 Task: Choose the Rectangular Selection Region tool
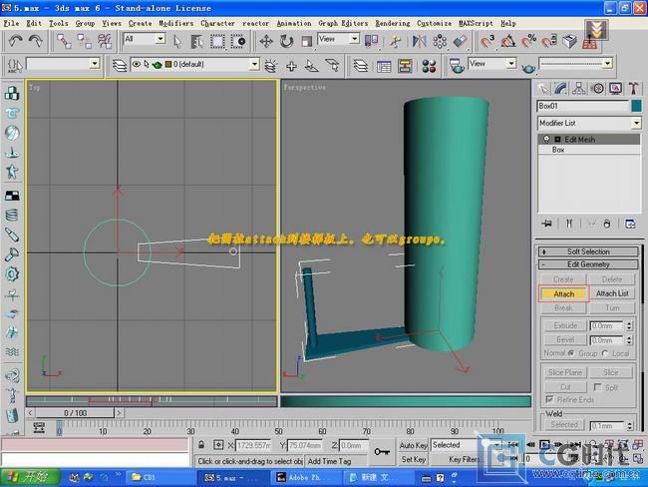pos(217,41)
